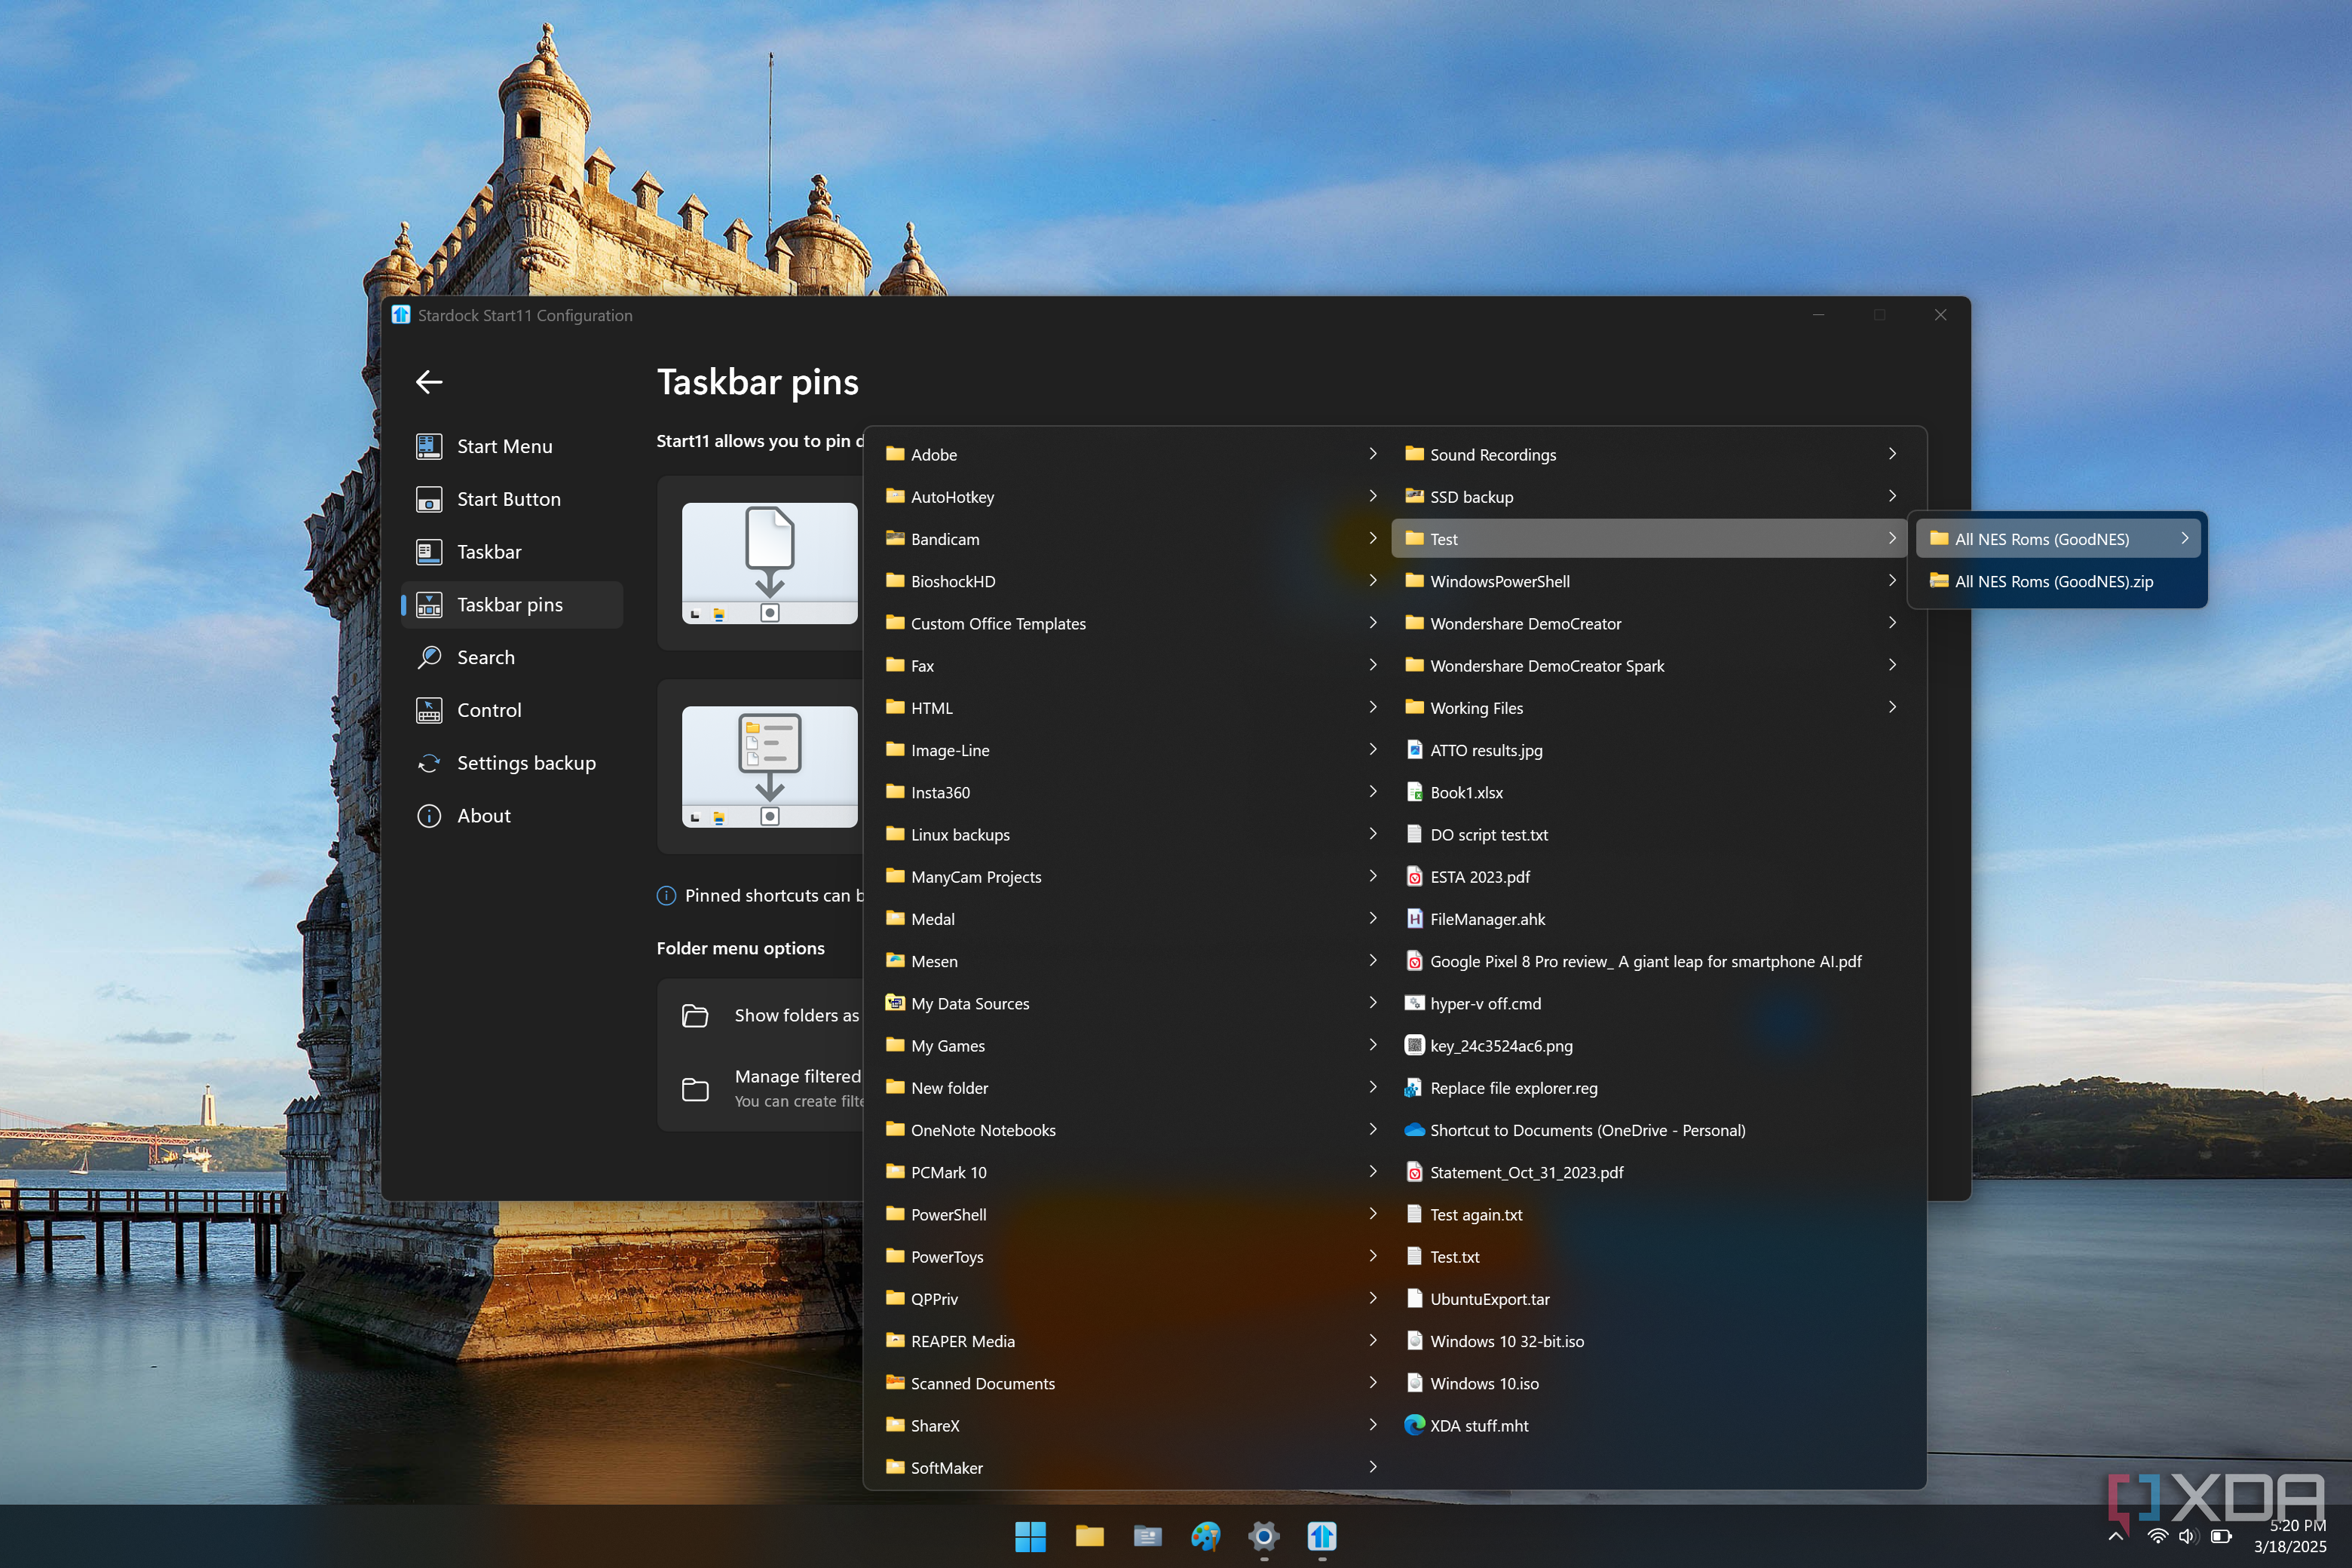
Task: Expand the BioshockHD submenu chevron
Action: [1373, 581]
